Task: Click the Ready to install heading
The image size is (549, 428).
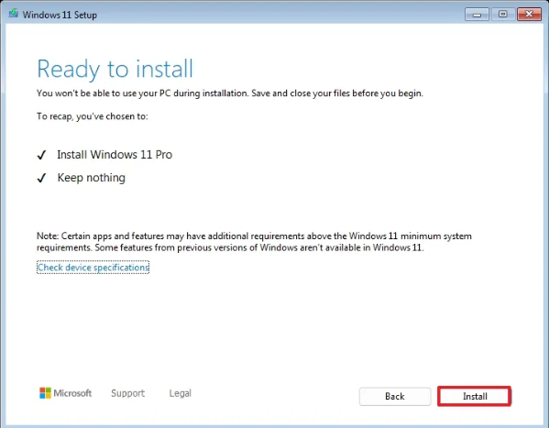Action: 115,69
